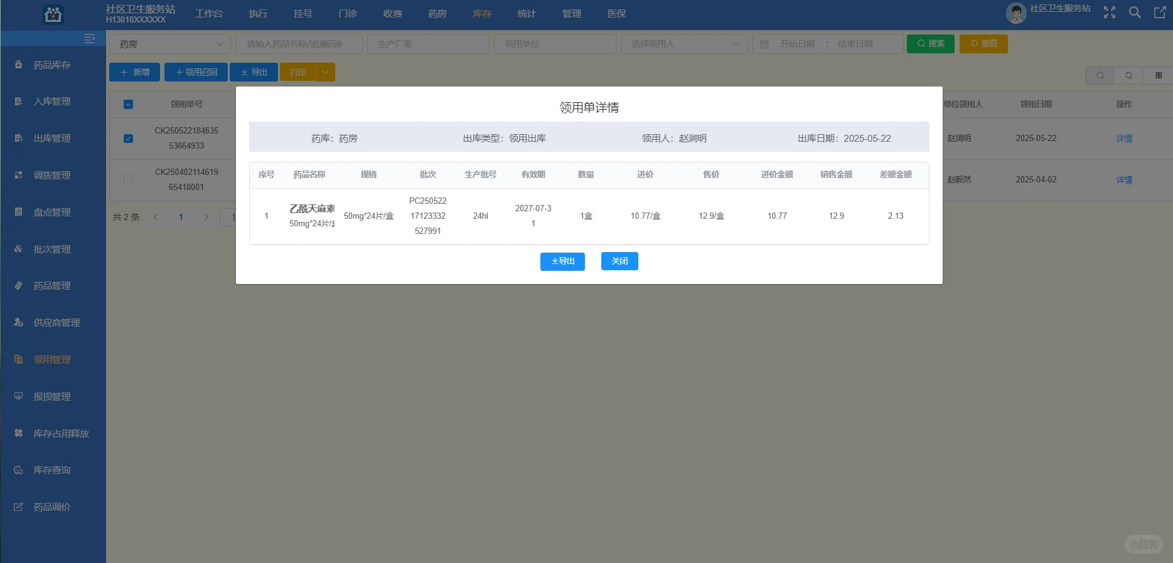This screenshot has height=563, width=1173.
Task: Open 盘点管理 in the sidebar
Action: point(53,212)
